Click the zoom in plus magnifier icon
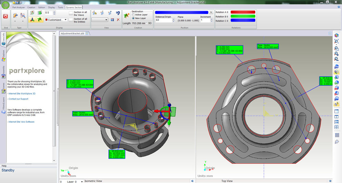The image size is (342, 183). click(x=336, y=54)
